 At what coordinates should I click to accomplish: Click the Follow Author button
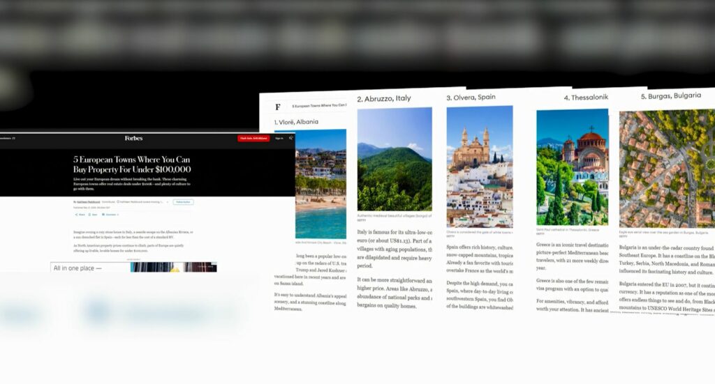pyautogui.click(x=184, y=202)
